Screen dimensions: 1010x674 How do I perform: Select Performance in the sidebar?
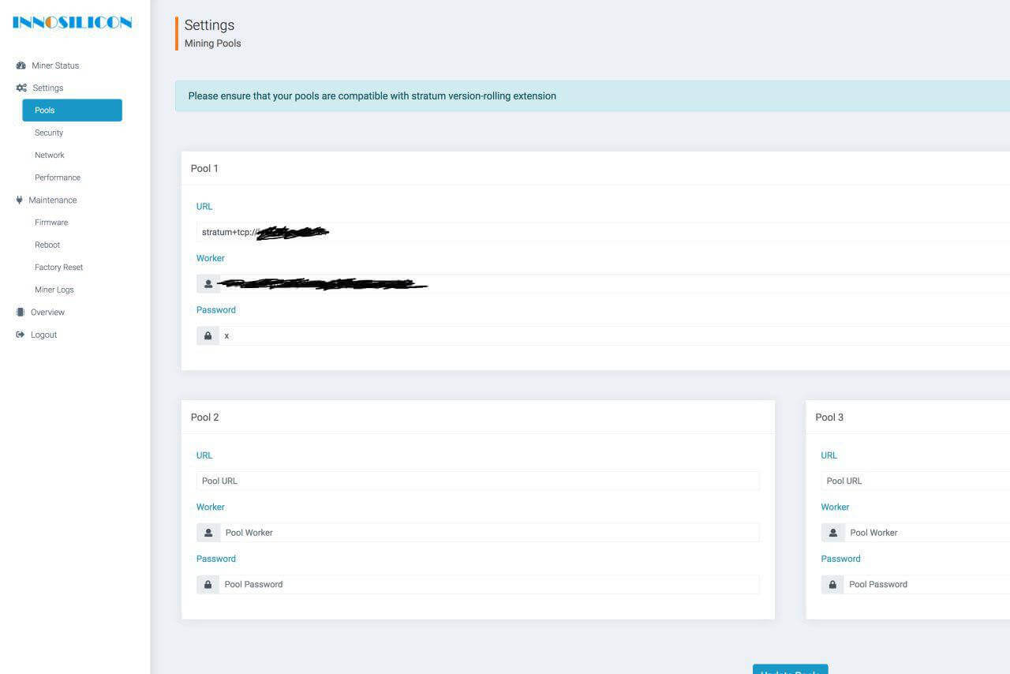click(x=58, y=178)
